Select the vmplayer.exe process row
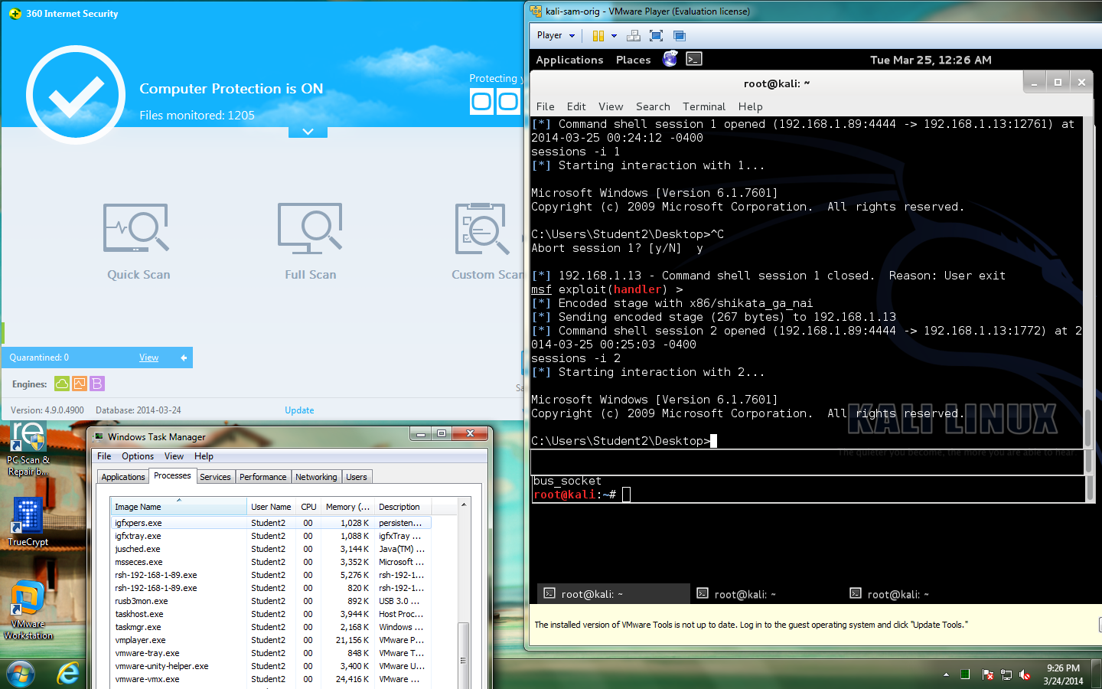 [271, 640]
